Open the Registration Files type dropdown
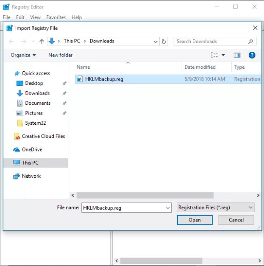 215,207
